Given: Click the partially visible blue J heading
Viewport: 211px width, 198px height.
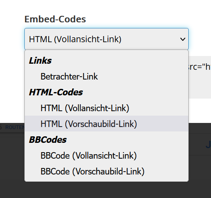Looking at the screenshot, I should pyautogui.click(x=208, y=144).
